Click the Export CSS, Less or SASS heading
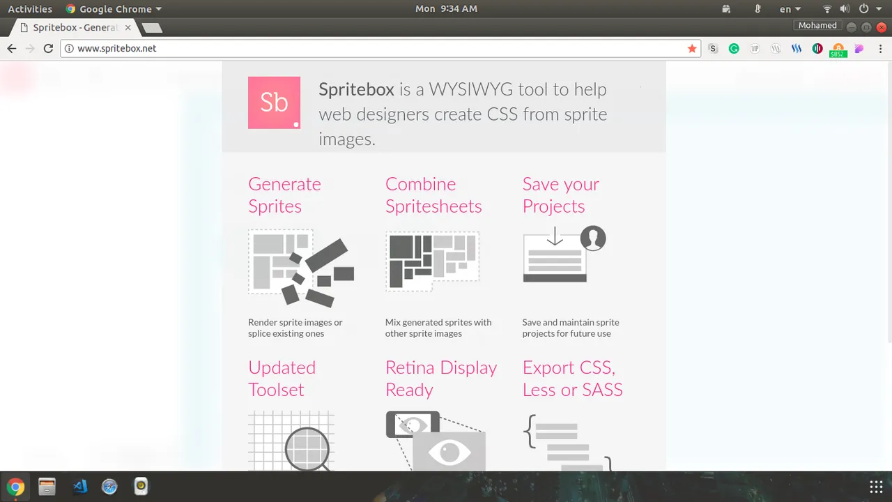 pos(573,379)
